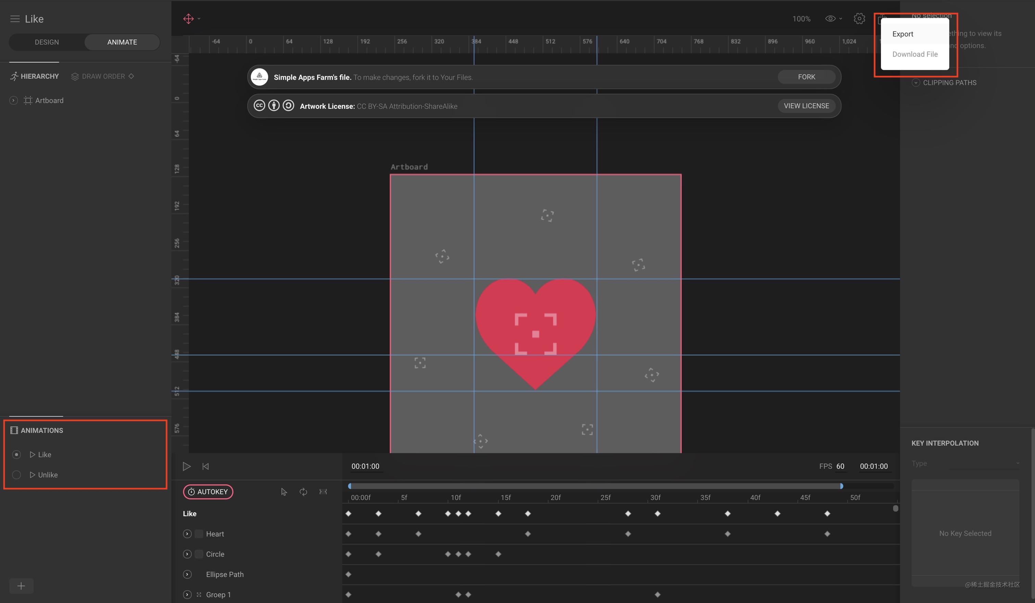Click the Like file title at top left
The height and width of the screenshot is (603, 1035).
click(x=34, y=19)
